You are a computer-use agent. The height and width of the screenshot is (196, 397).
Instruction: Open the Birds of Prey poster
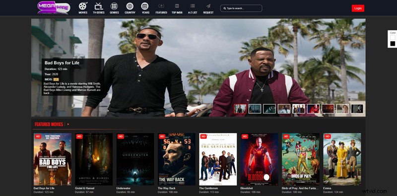coord(301,159)
